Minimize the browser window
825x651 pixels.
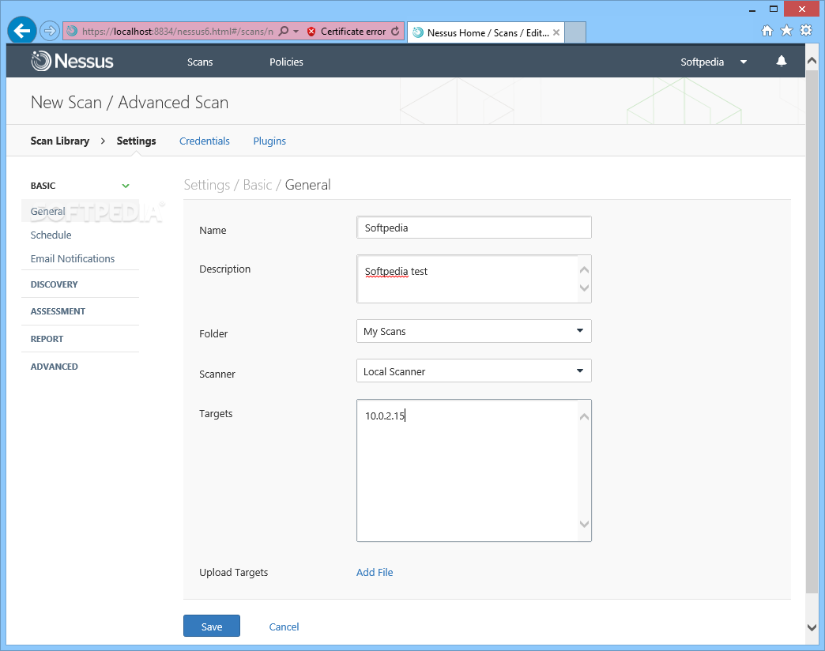pos(752,9)
